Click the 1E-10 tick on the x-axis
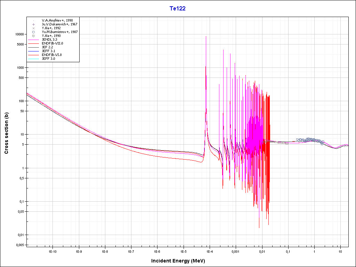The width and height of the screenshot is (356, 267). tap(52, 251)
